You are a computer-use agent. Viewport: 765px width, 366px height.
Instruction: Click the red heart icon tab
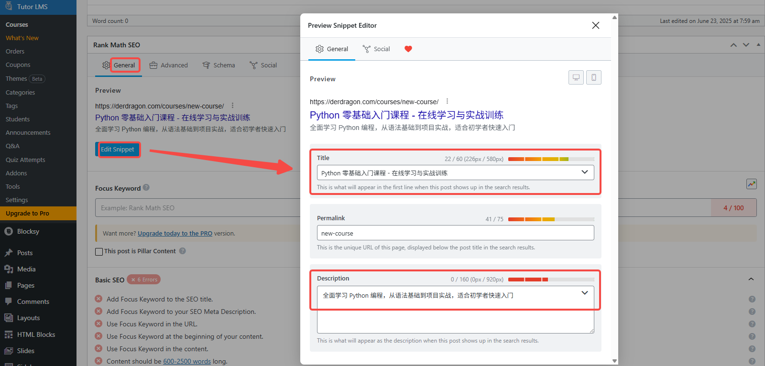click(408, 49)
